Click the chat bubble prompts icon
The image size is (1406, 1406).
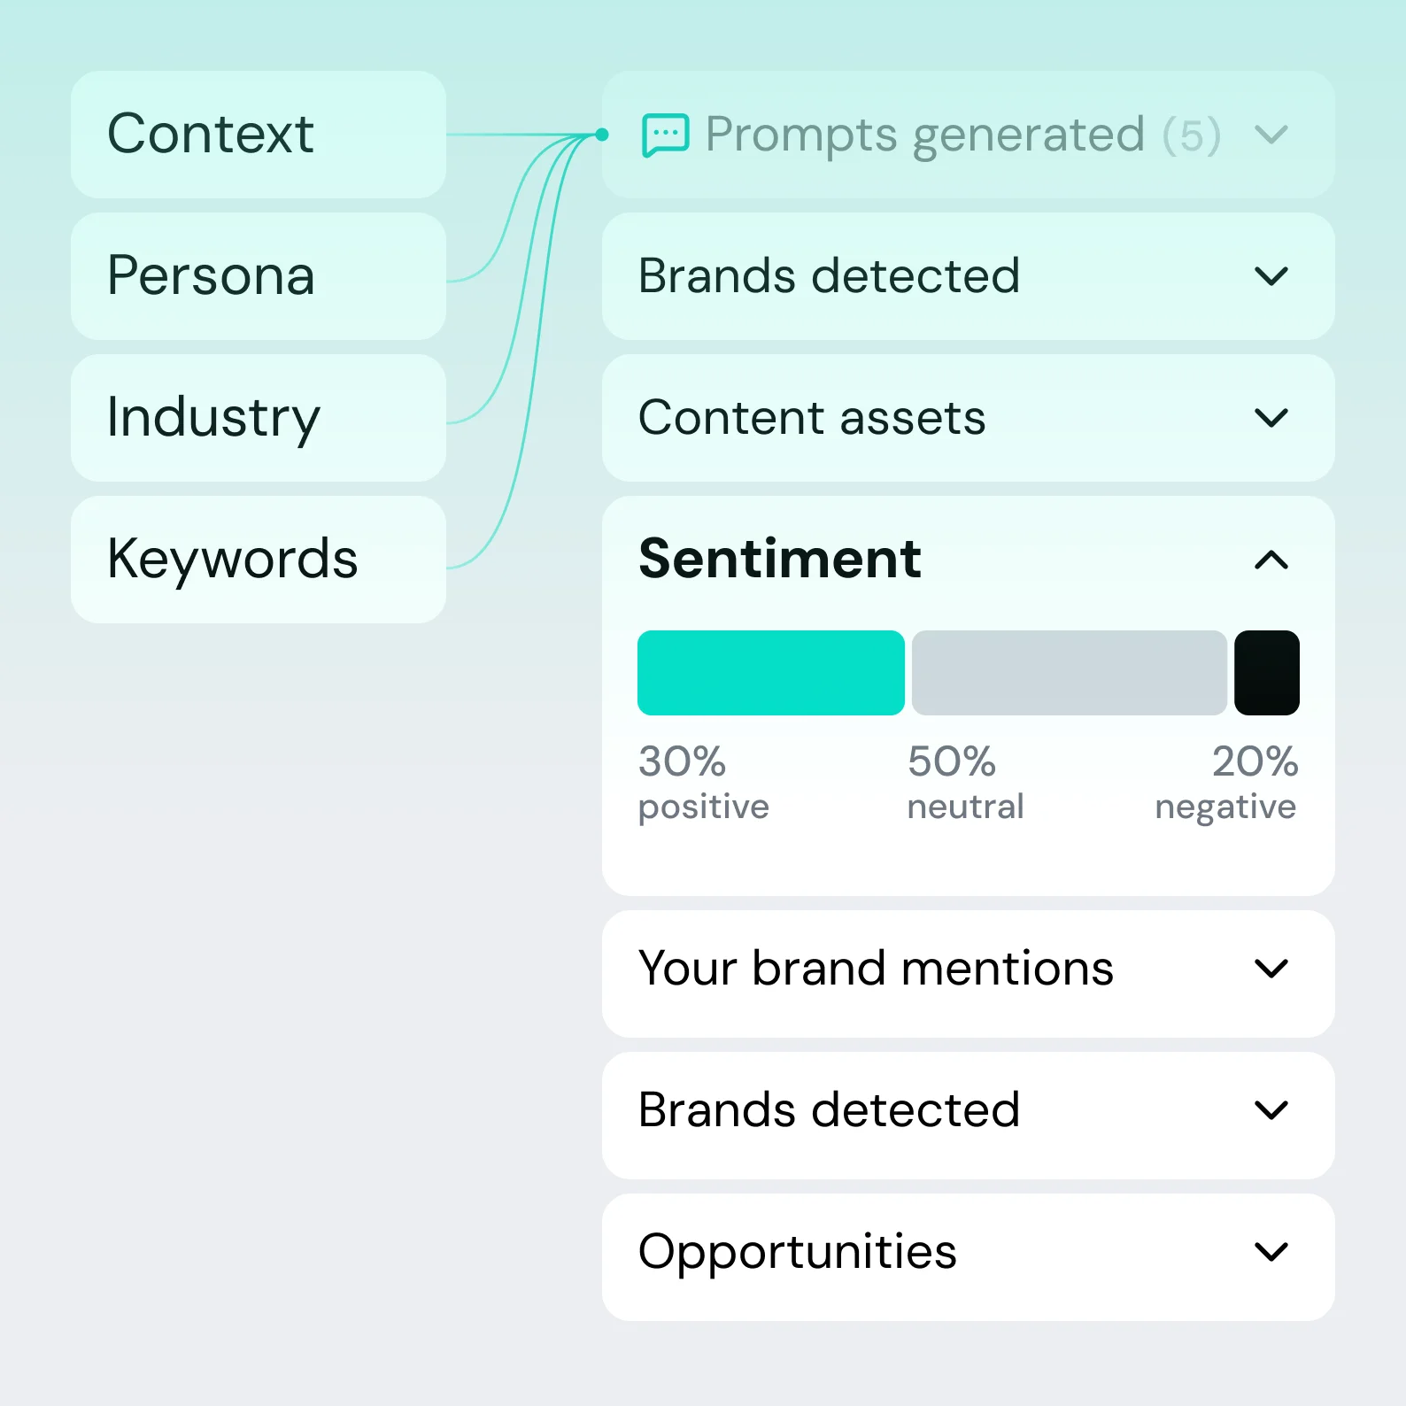tap(665, 135)
